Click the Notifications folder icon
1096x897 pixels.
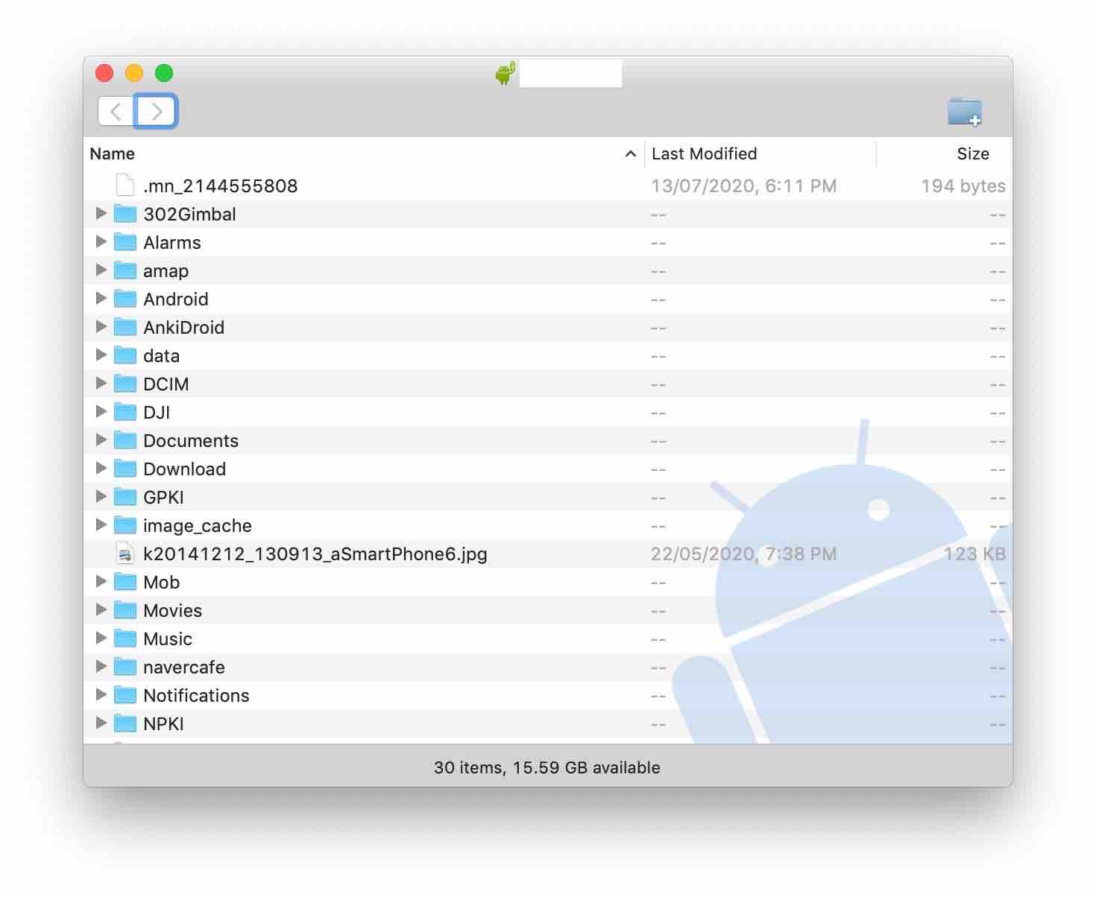pyautogui.click(x=125, y=695)
